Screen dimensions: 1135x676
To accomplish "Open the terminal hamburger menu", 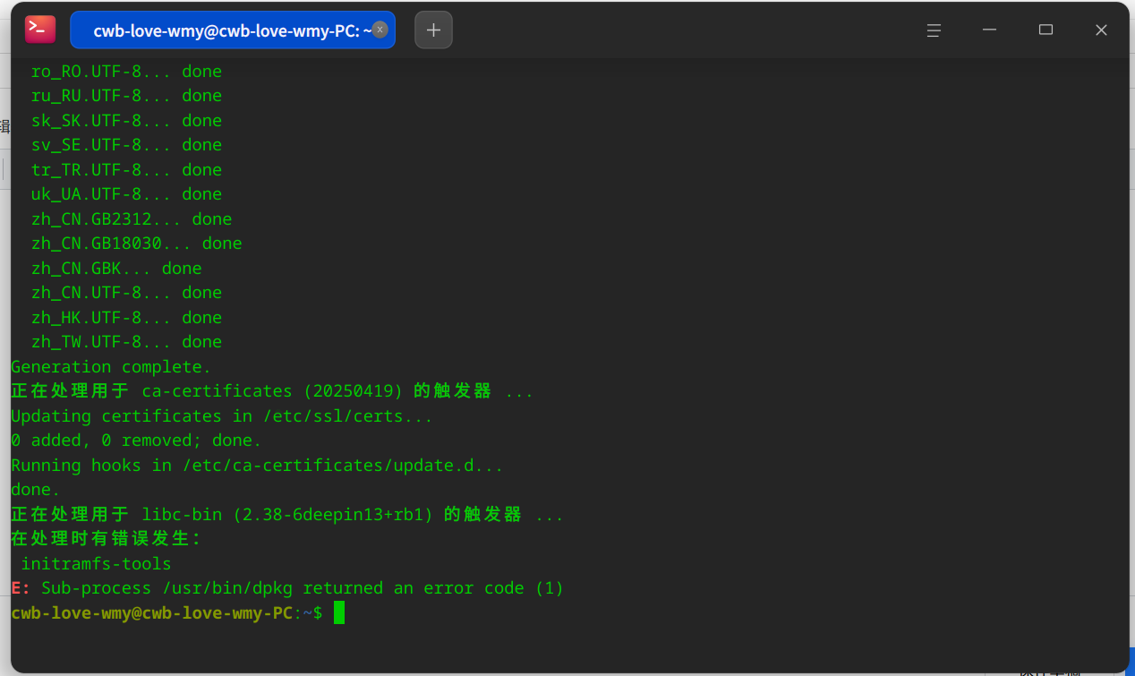I will (x=934, y=30).
